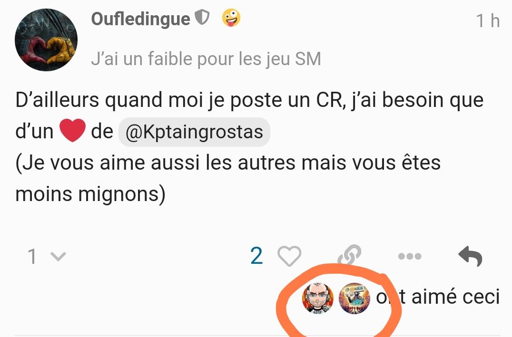Click the 'moins mignons)' closing line
The image size is (512, 337).
pyautogui.click(x=90, y=194)
